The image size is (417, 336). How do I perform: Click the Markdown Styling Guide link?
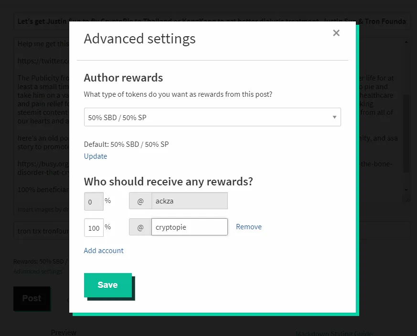tap(334, 333)
